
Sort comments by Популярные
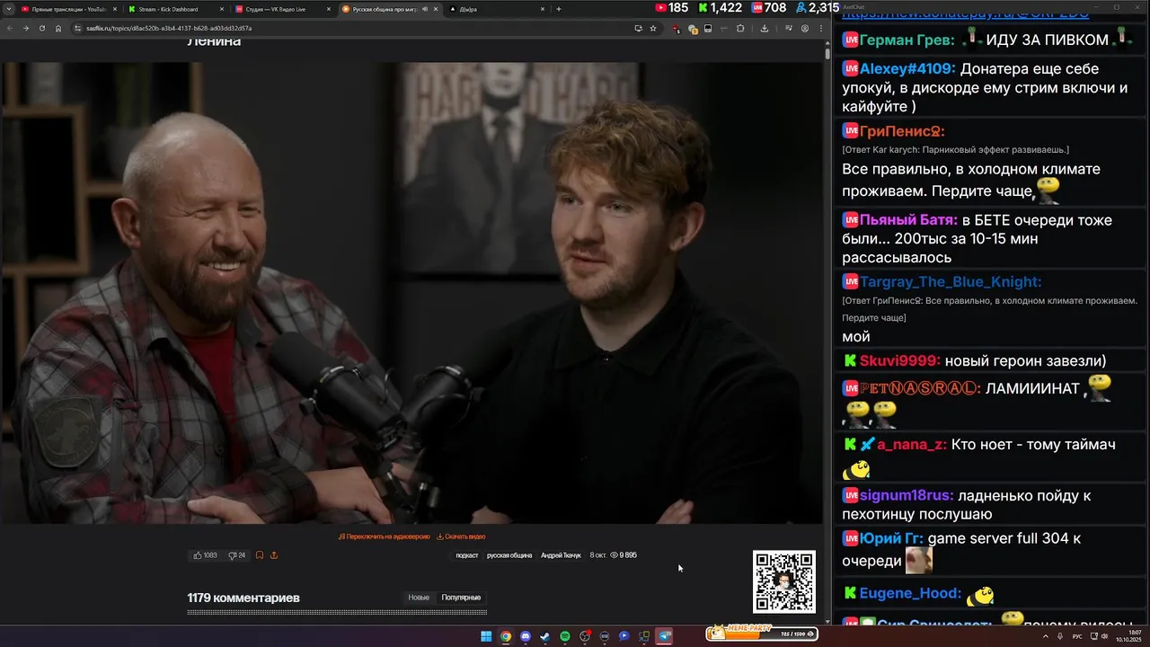461,598
